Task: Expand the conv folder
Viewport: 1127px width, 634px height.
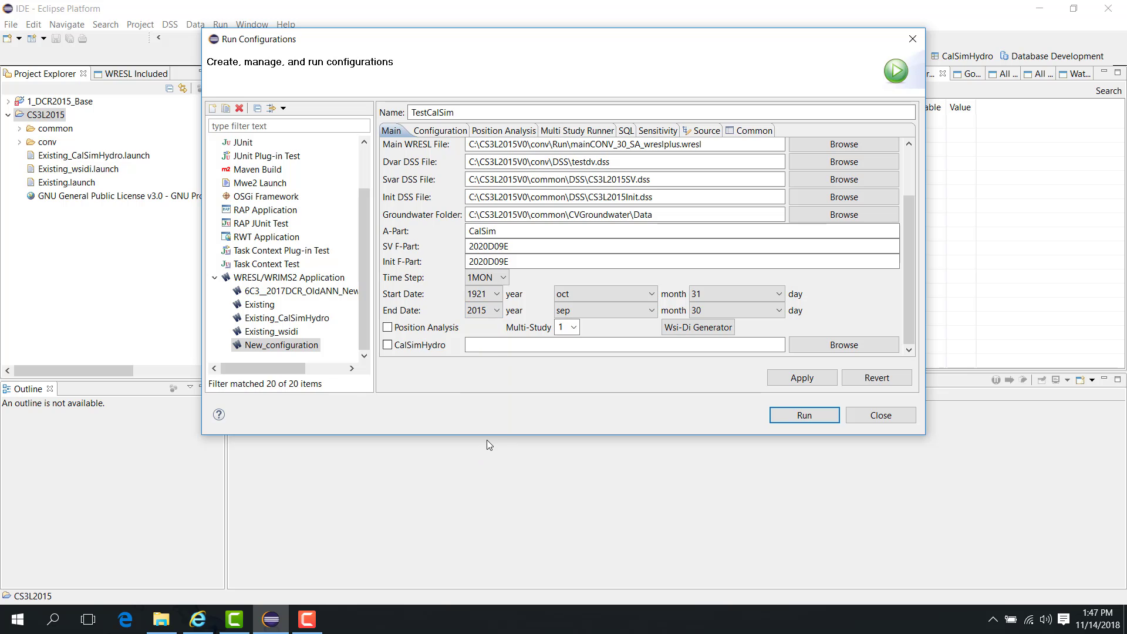Action: coord(19,142)
